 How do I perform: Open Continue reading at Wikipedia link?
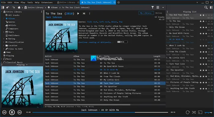[96, 42]
